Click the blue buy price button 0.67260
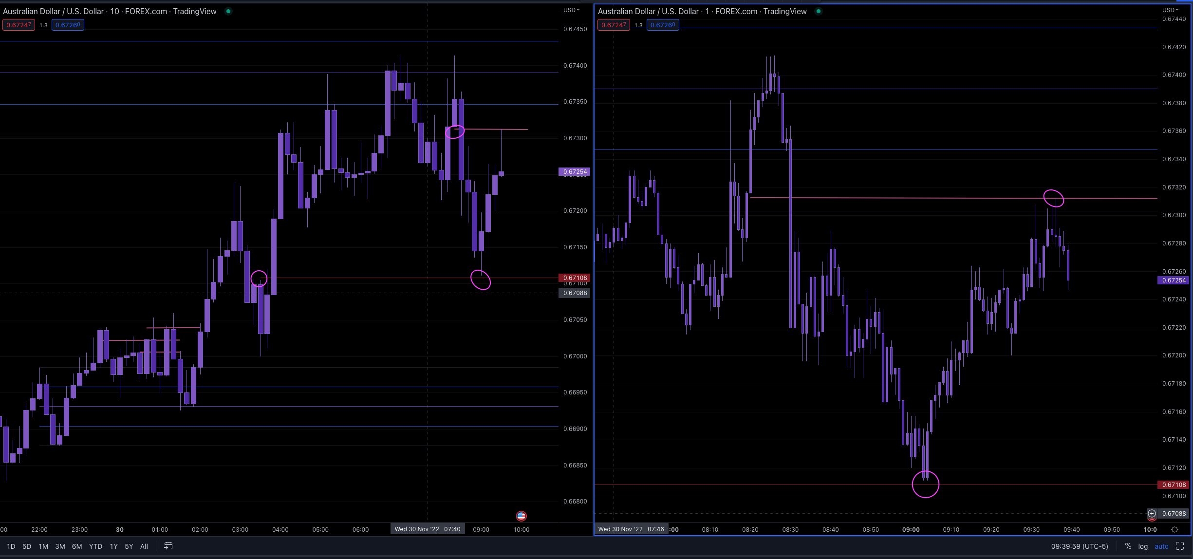Viewport: 1193px width, 559px height. [68, 25]
